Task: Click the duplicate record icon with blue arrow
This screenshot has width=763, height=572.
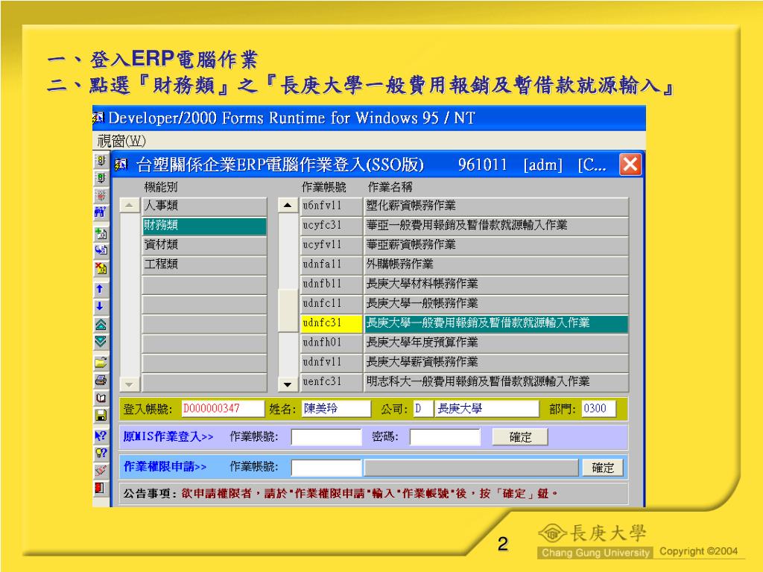Action: click(x=101, y=250)
